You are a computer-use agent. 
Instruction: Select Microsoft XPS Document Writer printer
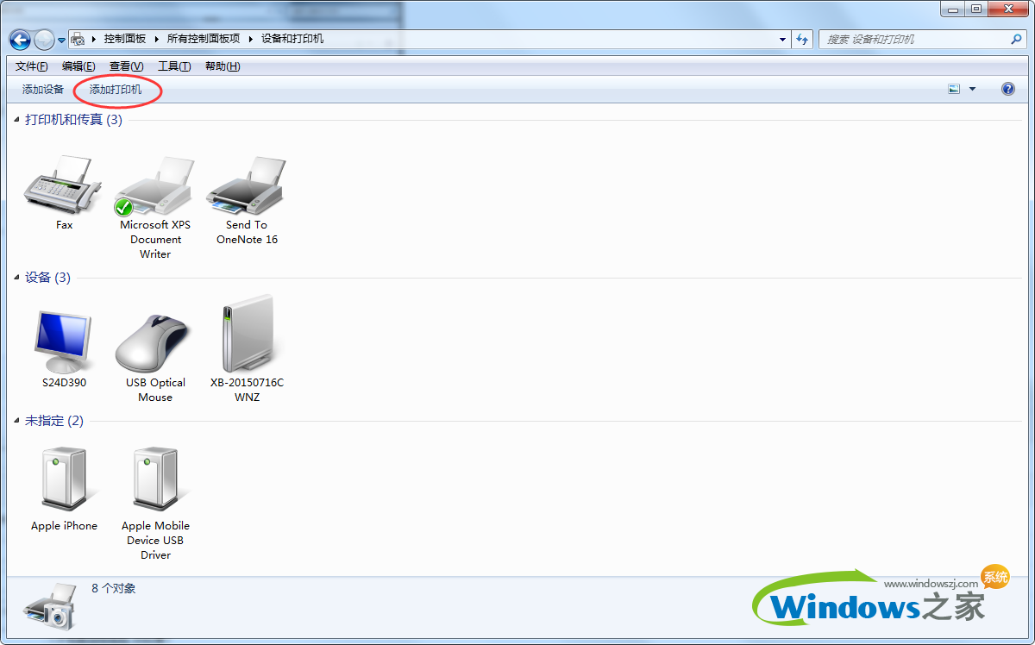tap(155, 185)
